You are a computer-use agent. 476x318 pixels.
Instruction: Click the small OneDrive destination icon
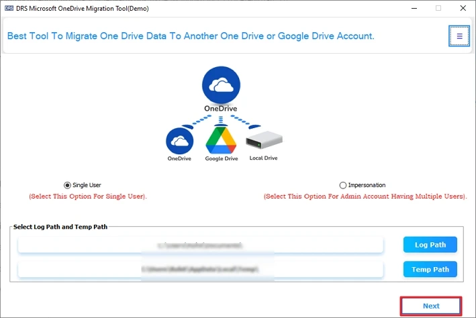click(x=179, y=141)
